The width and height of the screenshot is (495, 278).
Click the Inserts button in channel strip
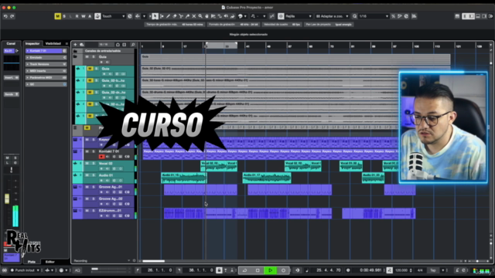pos(12,77)
